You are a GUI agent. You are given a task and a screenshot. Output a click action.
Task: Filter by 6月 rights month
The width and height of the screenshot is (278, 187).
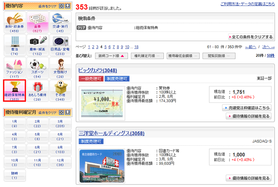(60, 136)
